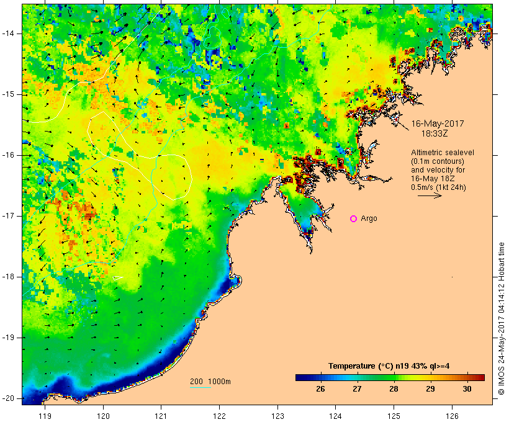Click the 'Altimetric sealevel' caption line
This screenshot has height=422, width=509.
(443, 153)
